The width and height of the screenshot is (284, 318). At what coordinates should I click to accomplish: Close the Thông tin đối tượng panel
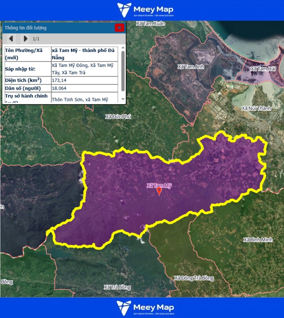pos(119,28)
